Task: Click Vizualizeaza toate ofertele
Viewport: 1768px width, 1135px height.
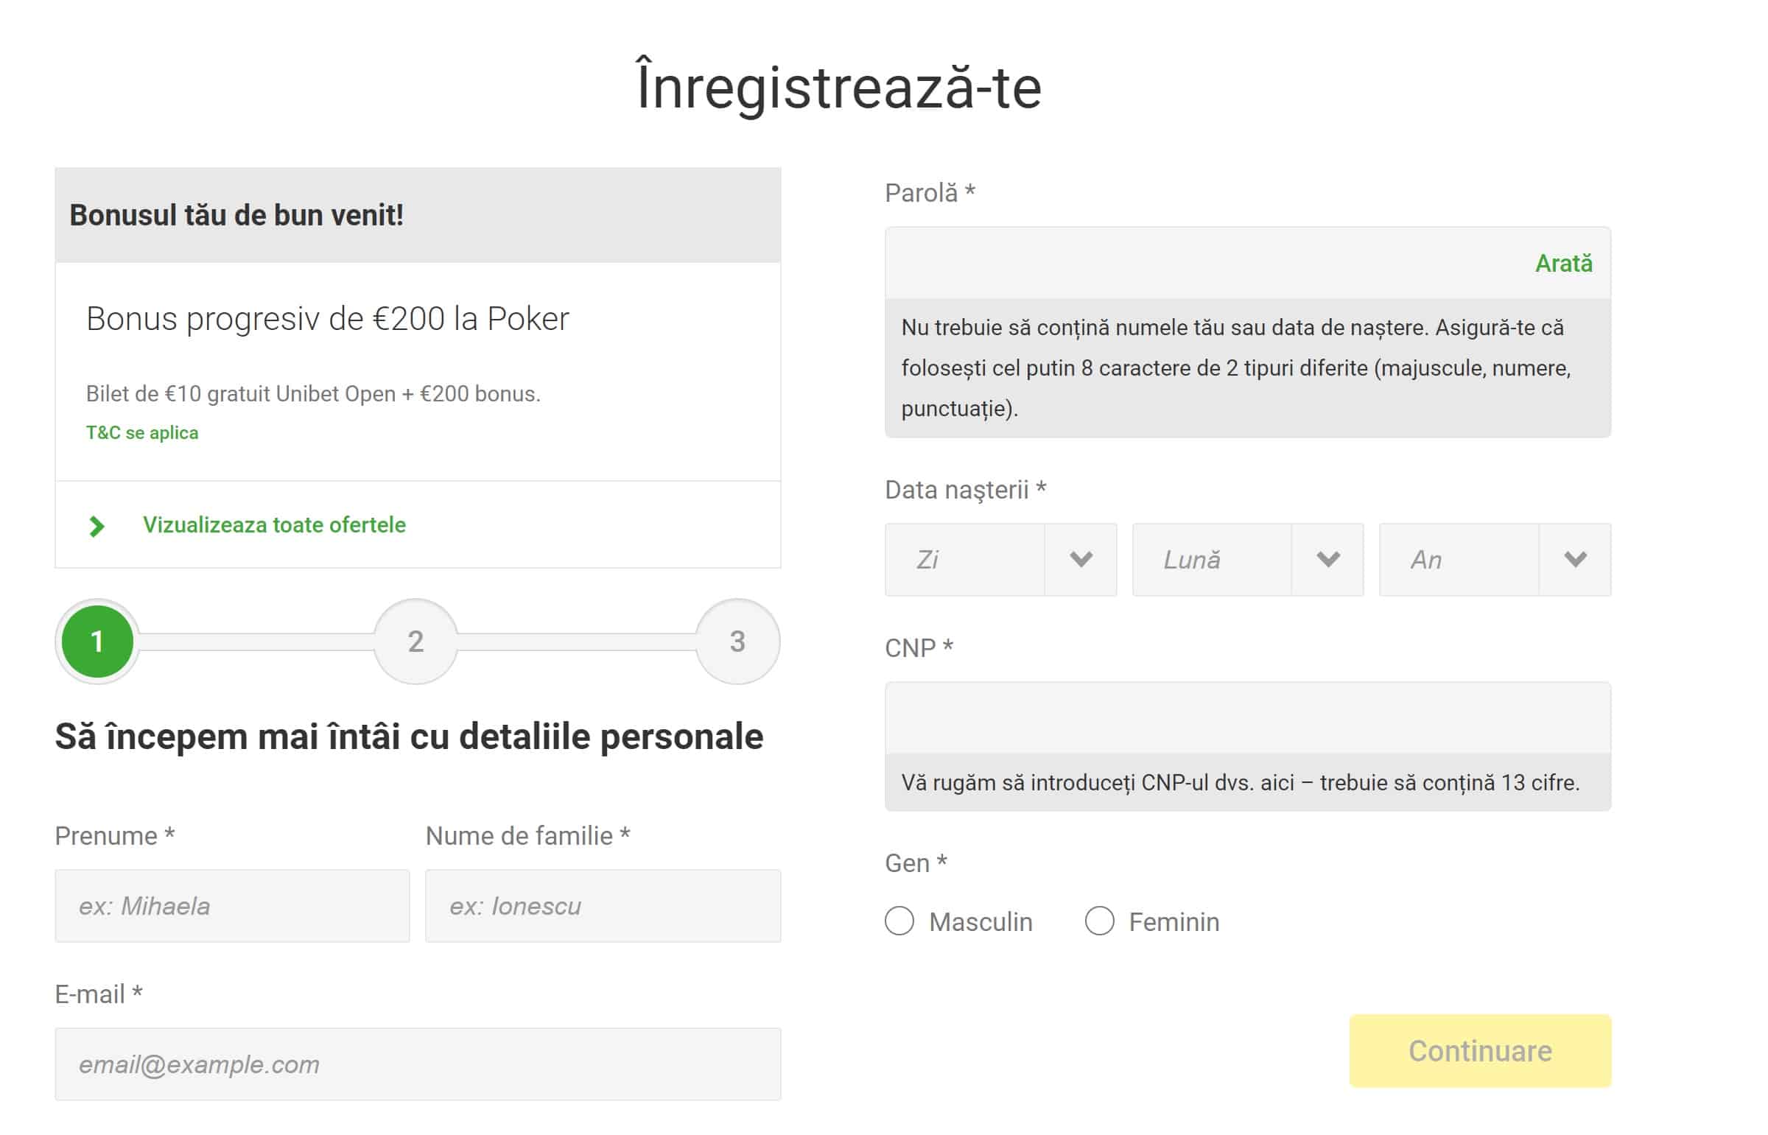Action: pos(275,524)
